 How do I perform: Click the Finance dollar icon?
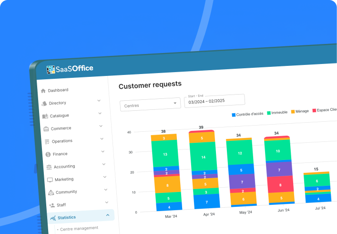(x=48, y=154)
